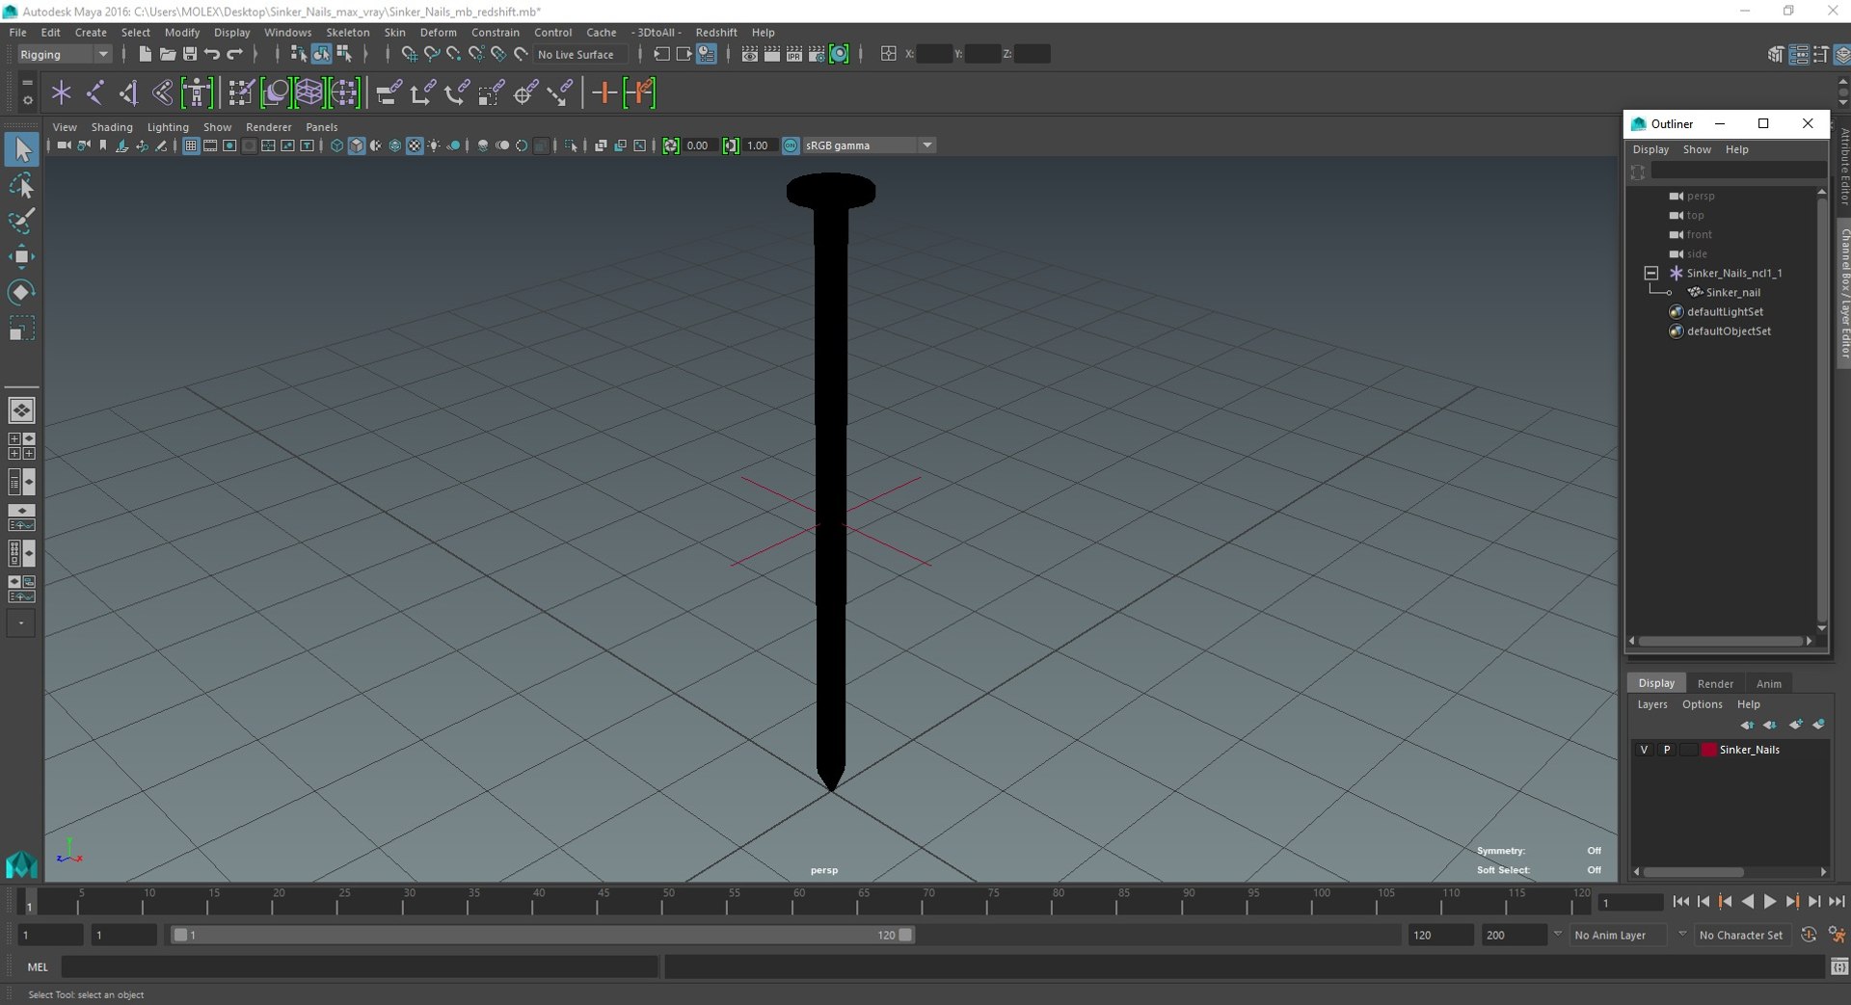Choose the Paint Selection tool
The image size is (1851, 1005).
click(21, 221)
